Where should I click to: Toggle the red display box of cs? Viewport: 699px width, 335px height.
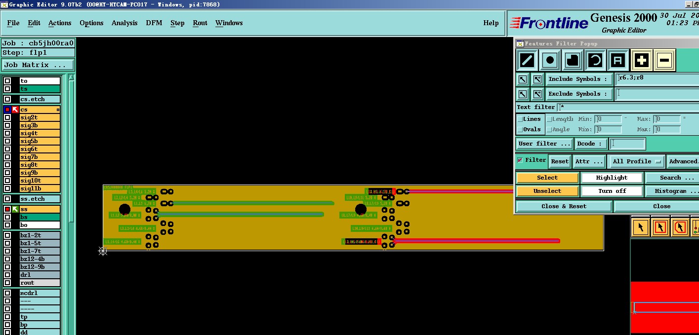click(7, 110)
